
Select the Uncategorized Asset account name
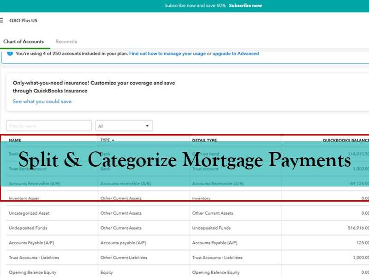(x=29, y=213)
